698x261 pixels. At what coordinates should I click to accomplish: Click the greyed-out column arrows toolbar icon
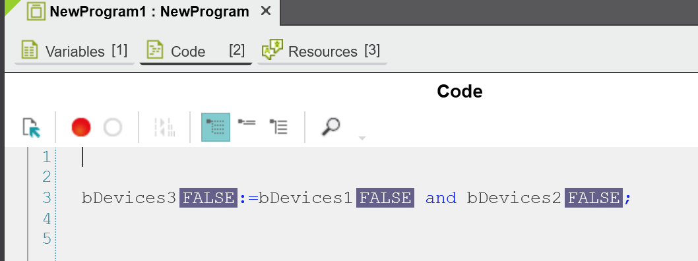coord(164,127)
